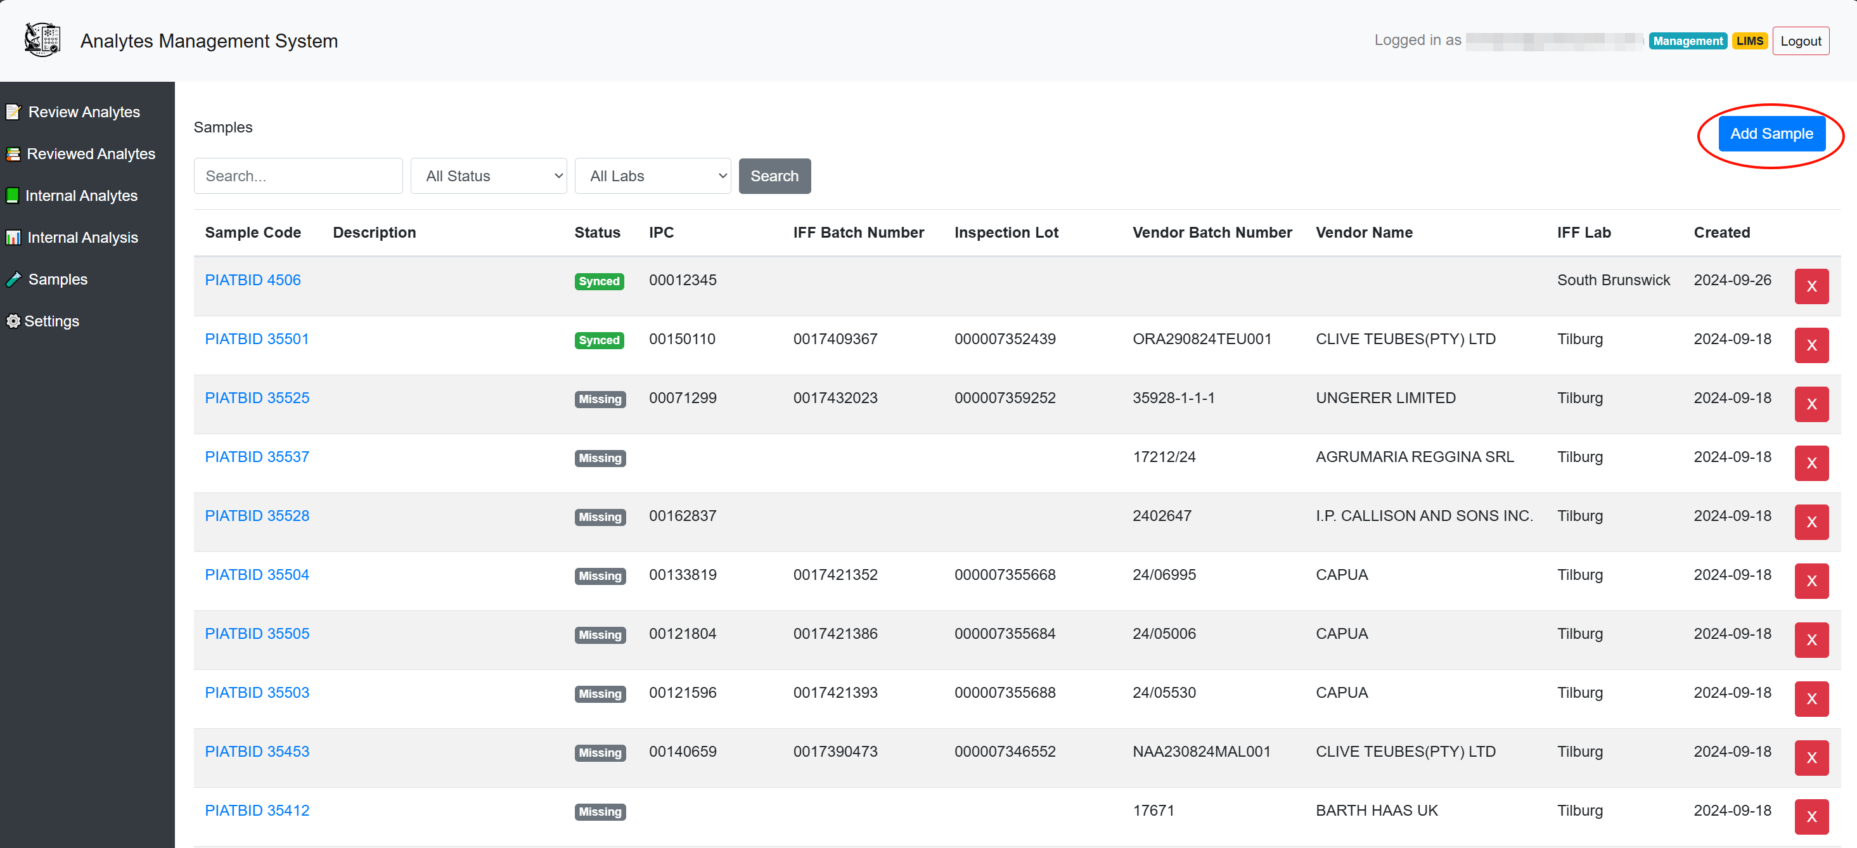This screenshot has width=1857, height=848.
Task: Click the Add Sample button
Action: click(1771, 133)
